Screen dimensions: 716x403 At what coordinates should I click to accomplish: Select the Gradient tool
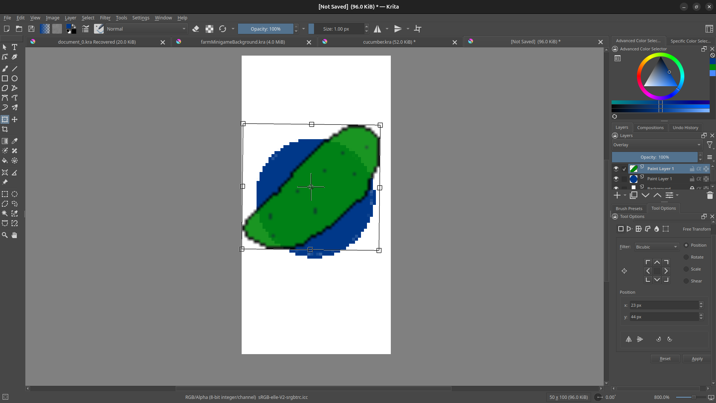[5, 141]
